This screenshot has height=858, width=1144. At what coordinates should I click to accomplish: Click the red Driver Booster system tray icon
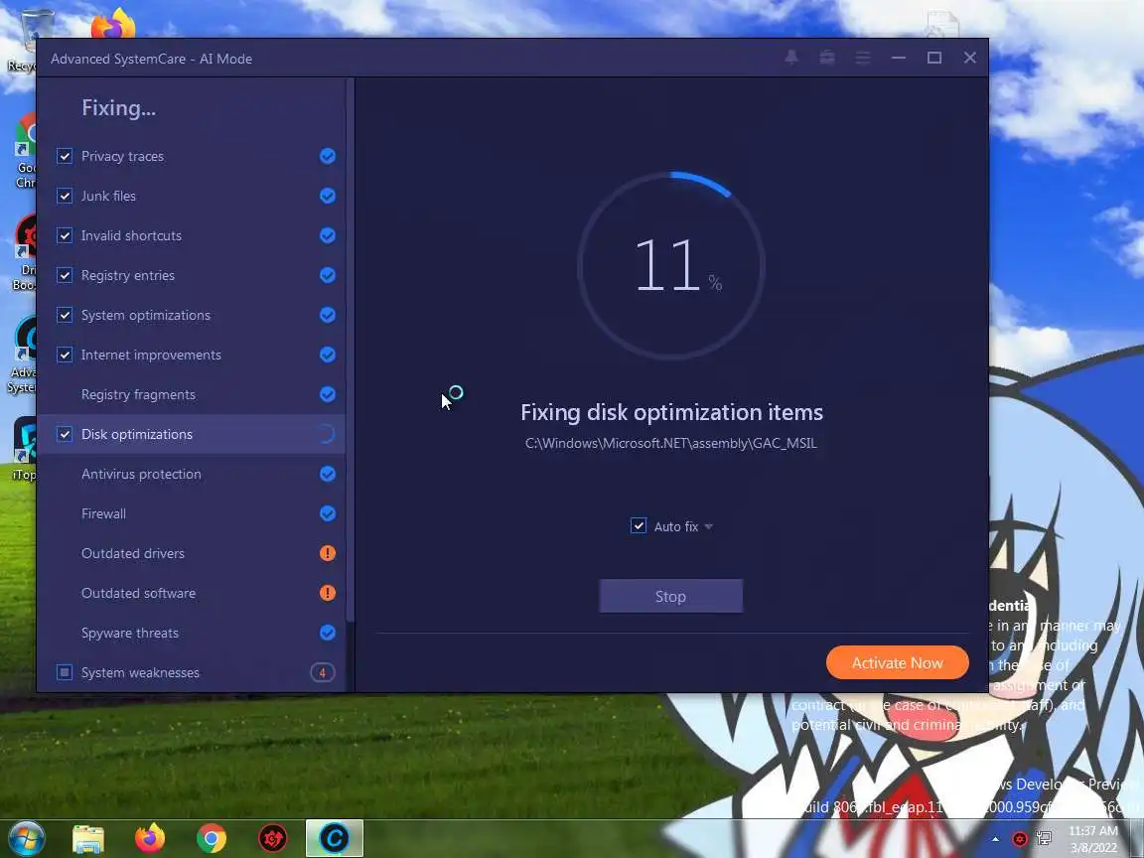pos(1020,838)
